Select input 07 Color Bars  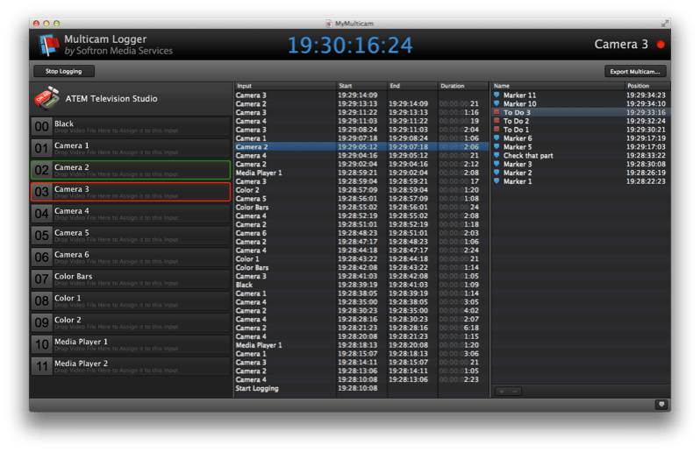(131, 279)
